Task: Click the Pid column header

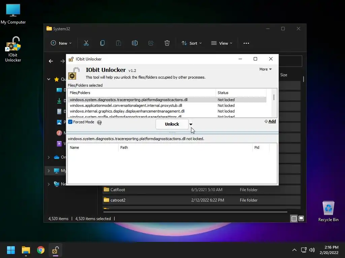Action: [261, 148]
